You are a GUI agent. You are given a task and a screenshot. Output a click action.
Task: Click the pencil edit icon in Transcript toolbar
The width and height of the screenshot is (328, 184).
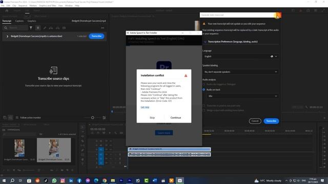[45, 28]
